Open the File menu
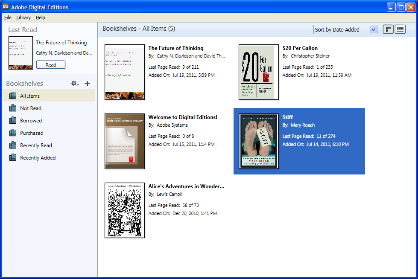 (x=8, y=17)
